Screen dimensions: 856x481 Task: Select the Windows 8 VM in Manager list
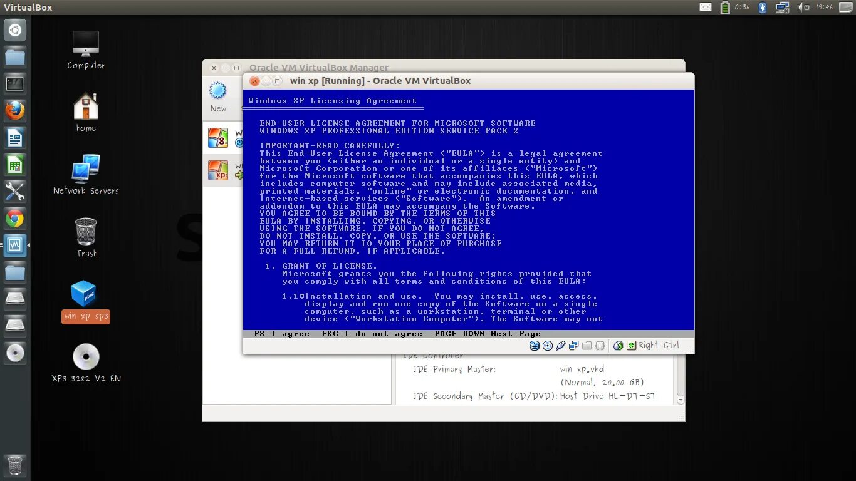(222, 138)
